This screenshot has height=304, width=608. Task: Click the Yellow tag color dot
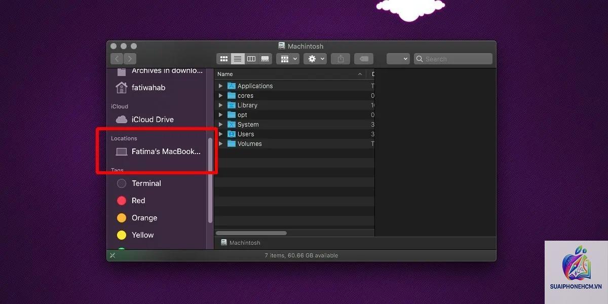point(122,235)
